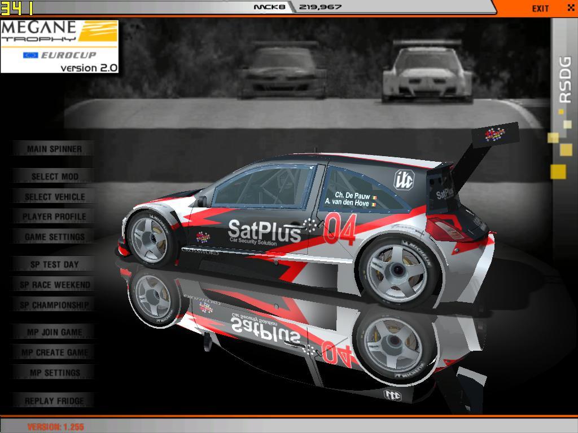Open the Main Spinner menu
Image resolution: width=578 pixels, height=433 pixels.
click(x=54, y=149)
